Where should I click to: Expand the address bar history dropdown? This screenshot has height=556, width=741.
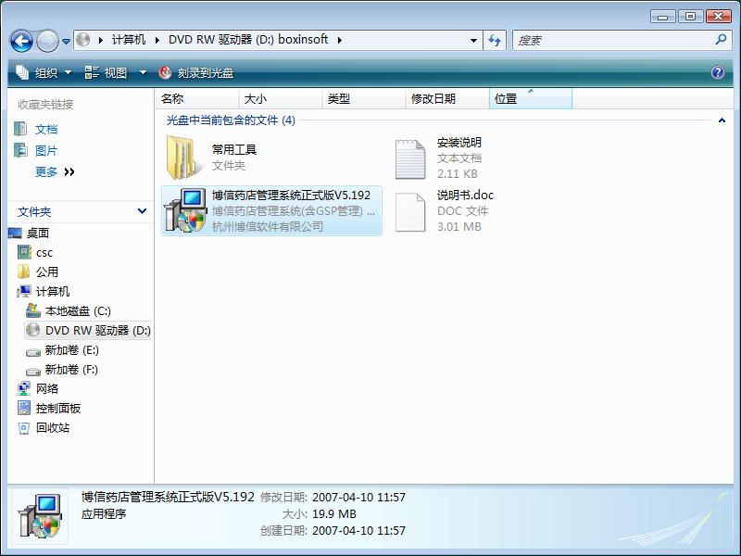(474, 41)
